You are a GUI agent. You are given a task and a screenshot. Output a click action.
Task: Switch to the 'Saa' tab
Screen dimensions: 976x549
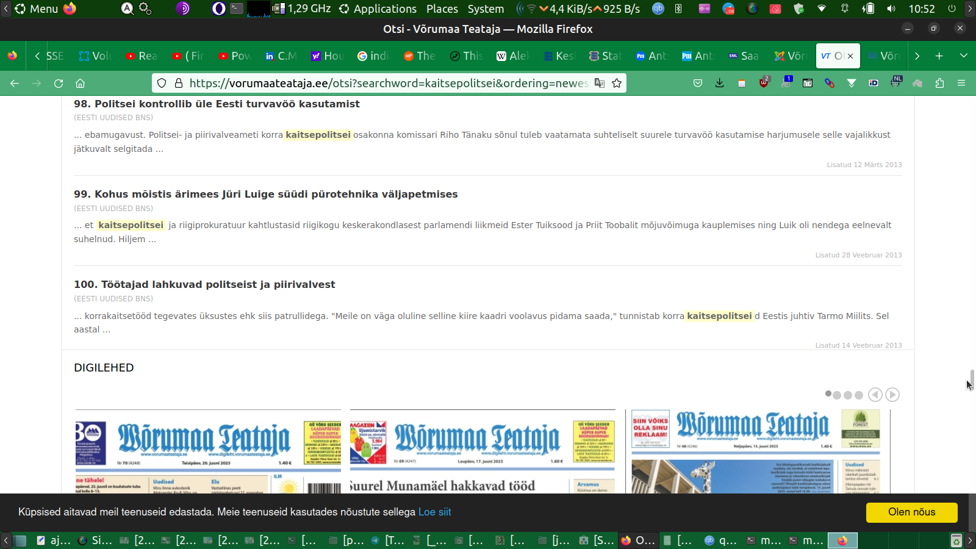point(744,56)
